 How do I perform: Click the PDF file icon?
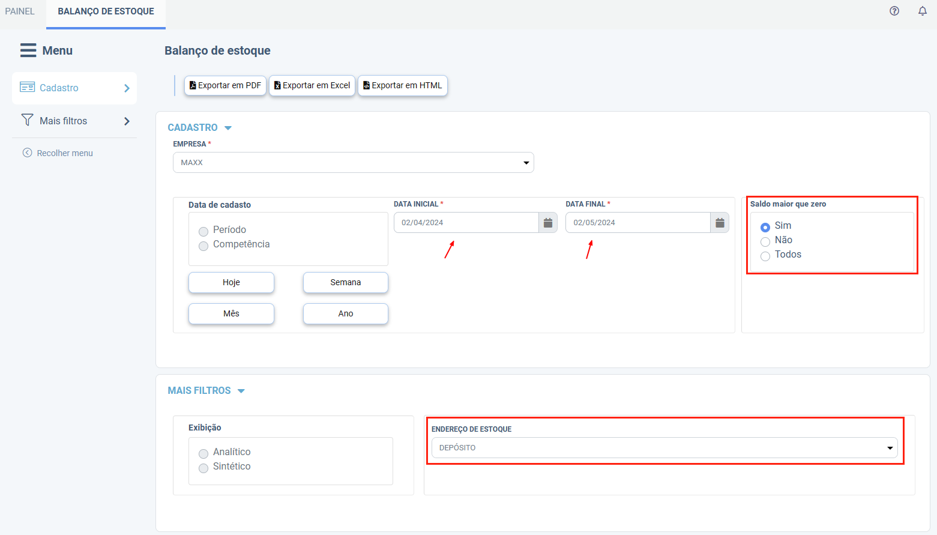(193, 85)
